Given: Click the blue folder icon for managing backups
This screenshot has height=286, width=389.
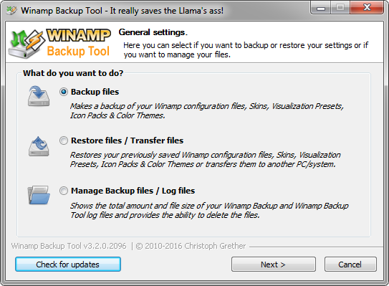Looking at the screenshot, I should coord(39,195).
